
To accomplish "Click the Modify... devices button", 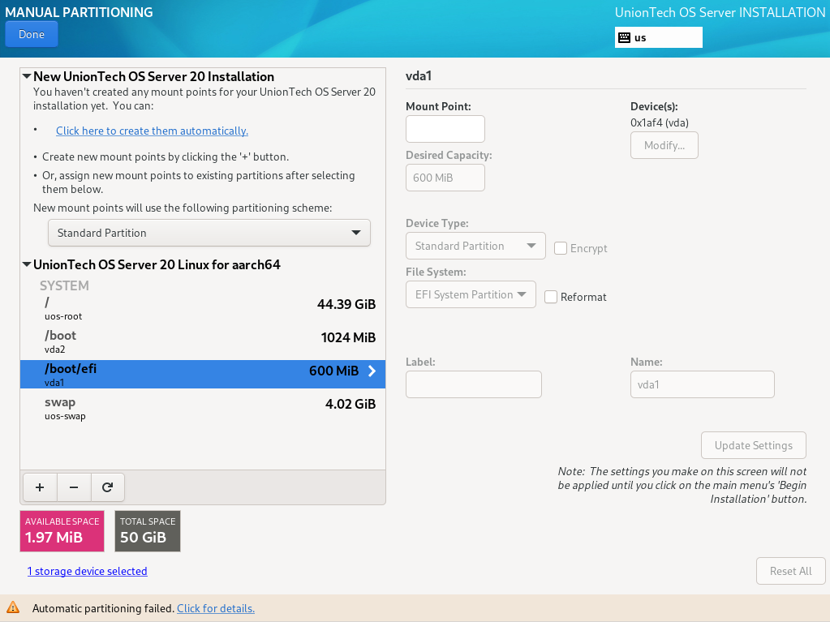I will 664,145.
